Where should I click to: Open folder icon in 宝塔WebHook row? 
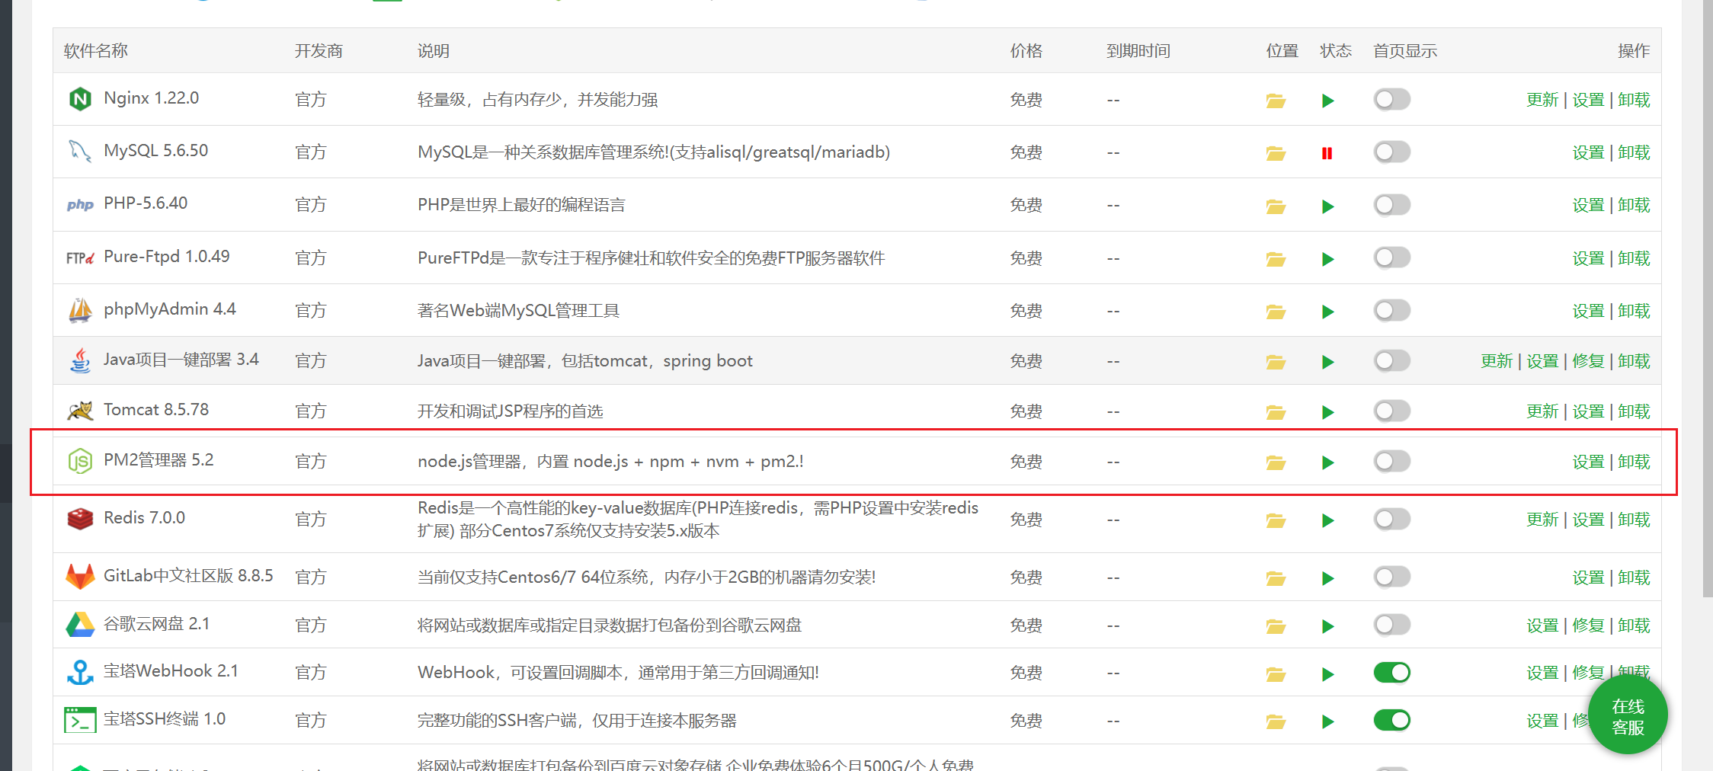click(1276, 674)
